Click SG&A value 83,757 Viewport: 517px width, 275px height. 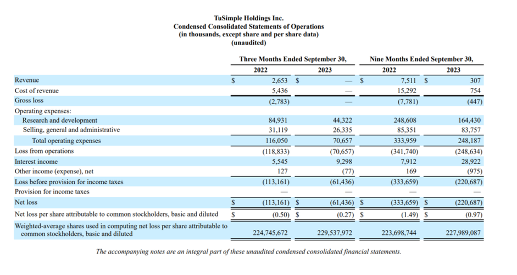[471, 130]
